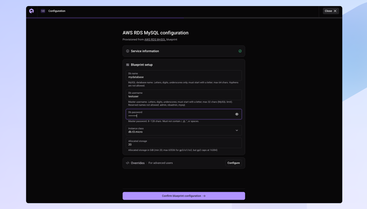Edit the Allocated storage field
The height and width of the screenshot is (209, 367).
[184, 143]
